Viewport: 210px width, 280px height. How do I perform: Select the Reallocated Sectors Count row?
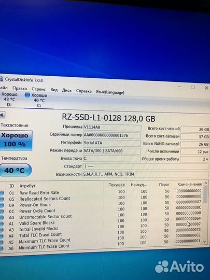102,198
